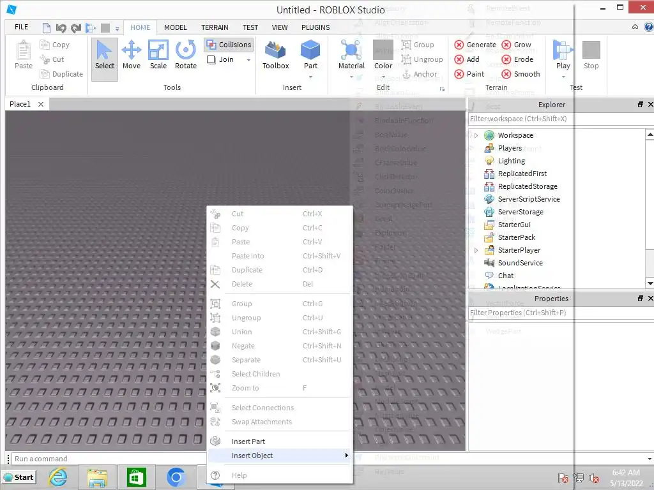Open File Explorer from taskbar
Image resolution: width=654 pixels, height=490 pixels.
(97, 477)
